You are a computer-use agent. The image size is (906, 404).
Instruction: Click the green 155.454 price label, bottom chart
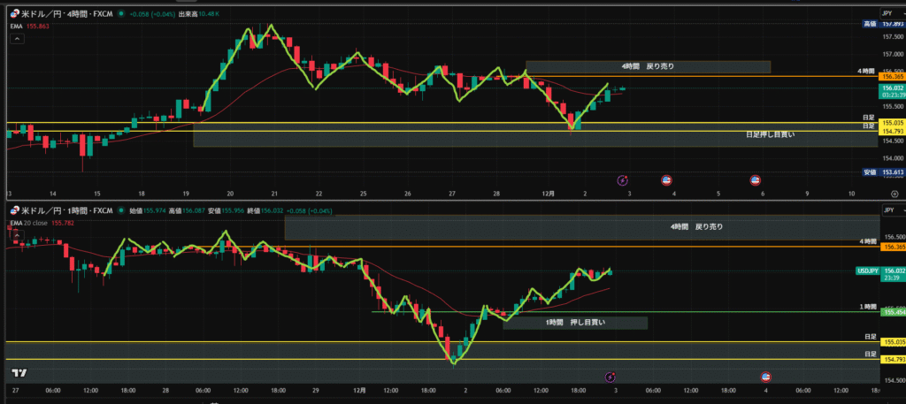pyautogui.click(x=889, y=312)
